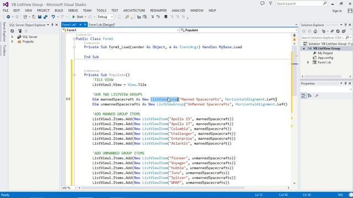Click the Increase Indent toolbar icon
Viewport: 353px width, 198px height.
pyautogui.click(x=158, y=17)
